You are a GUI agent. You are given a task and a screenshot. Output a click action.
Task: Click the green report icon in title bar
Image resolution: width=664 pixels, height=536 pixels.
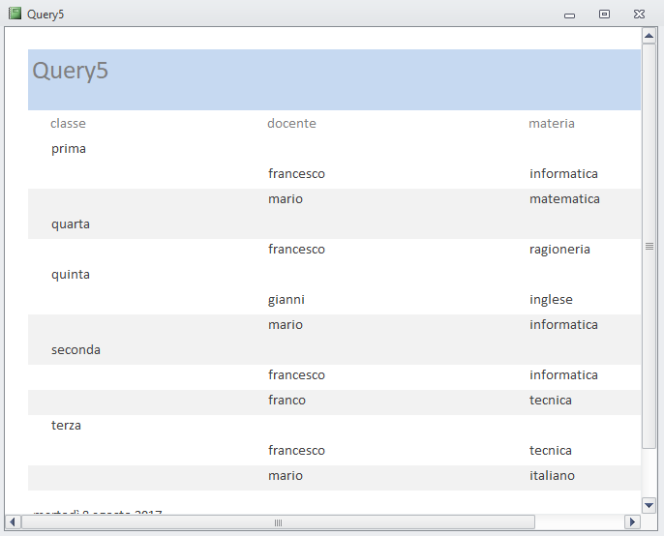pos(15,14)
